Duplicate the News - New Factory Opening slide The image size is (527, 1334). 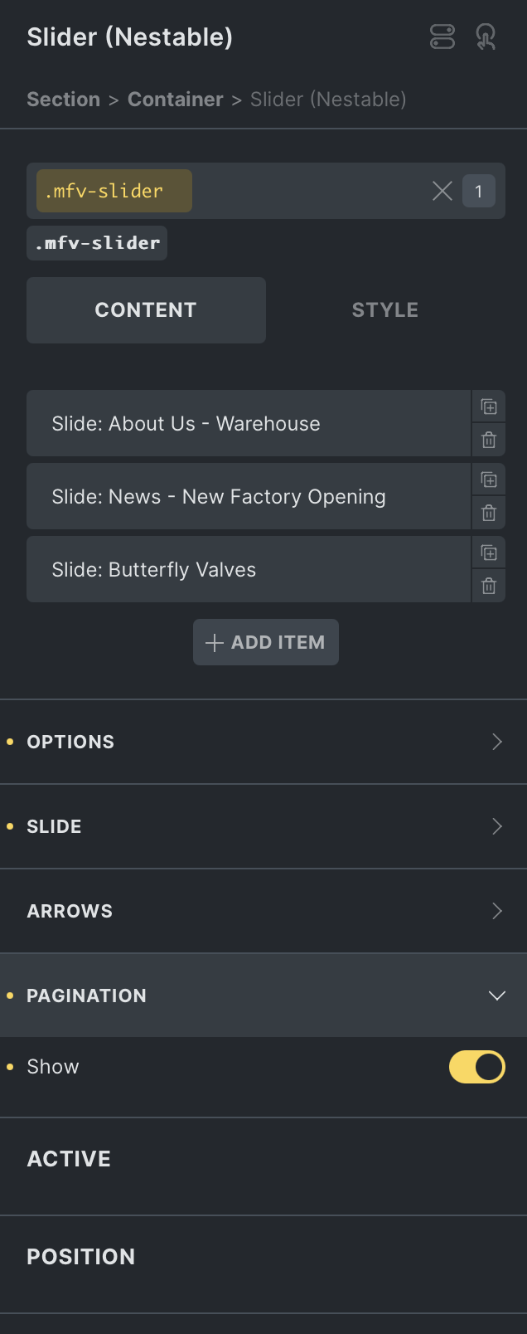coord(489,480)
